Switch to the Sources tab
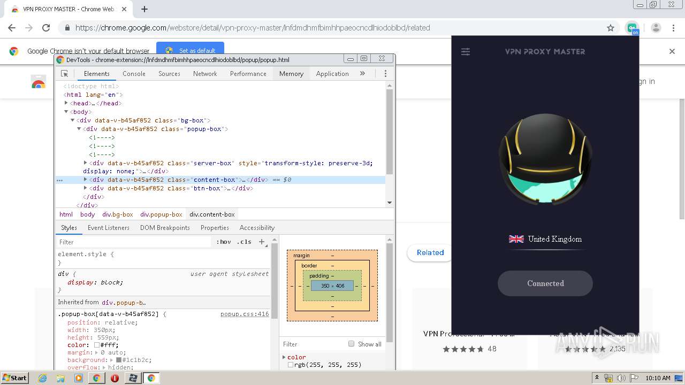The height and width of the screenshot is (385, 685). point(169,74)
